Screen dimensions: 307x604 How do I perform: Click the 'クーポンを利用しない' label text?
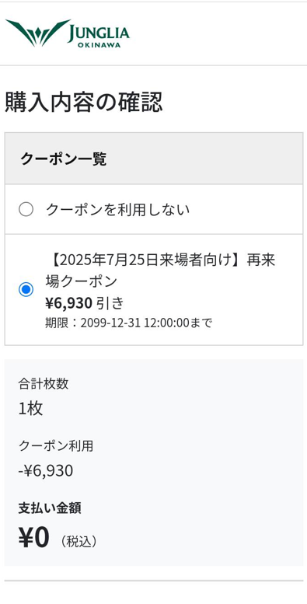tap(117, 210)
